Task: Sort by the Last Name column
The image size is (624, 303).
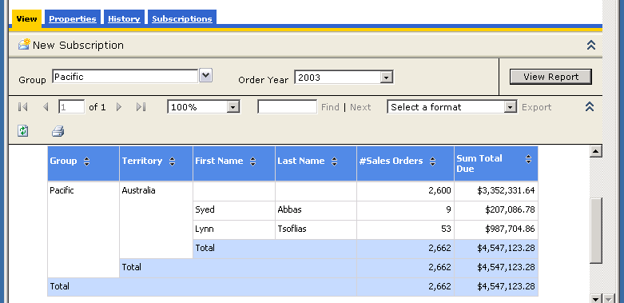Action: tap(334, 161)
